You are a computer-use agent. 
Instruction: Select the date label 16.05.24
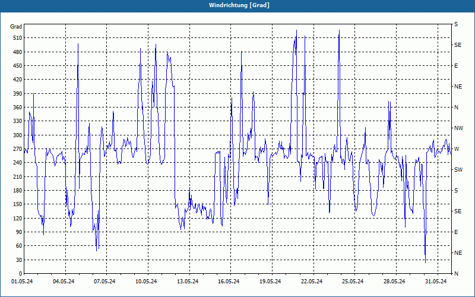click(x=229, y=282)
